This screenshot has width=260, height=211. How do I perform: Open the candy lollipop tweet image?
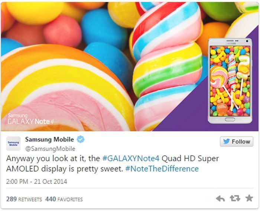click(130, 66)
